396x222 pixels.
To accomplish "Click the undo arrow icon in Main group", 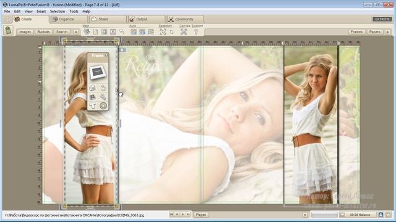I will 122,31.
